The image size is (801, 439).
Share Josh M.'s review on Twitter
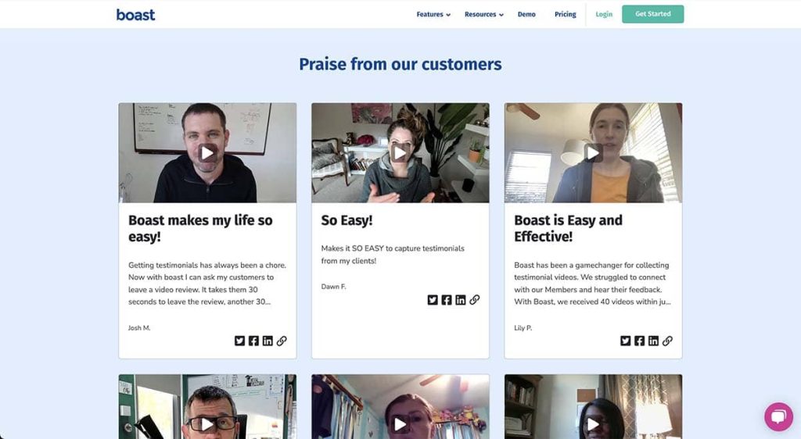239,341
